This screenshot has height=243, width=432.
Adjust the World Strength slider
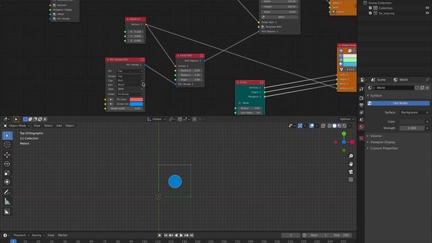click(x=412, y=128)
